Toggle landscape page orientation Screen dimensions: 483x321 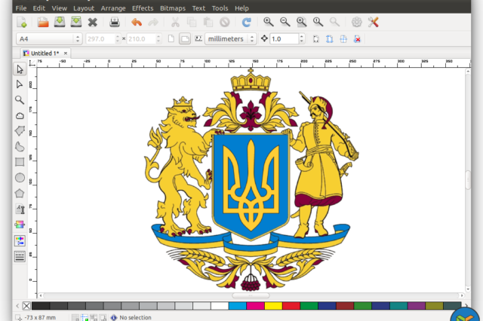point(185,38)
